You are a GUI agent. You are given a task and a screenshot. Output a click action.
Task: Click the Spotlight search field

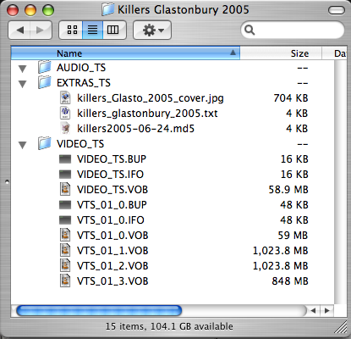[x=293, y=30]
